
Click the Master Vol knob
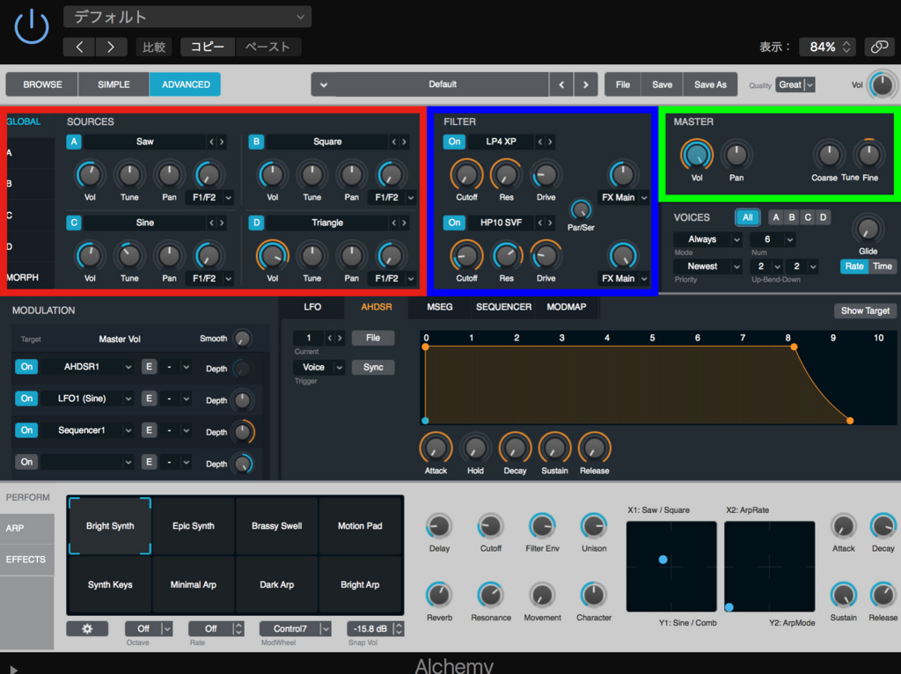point(697,155)
